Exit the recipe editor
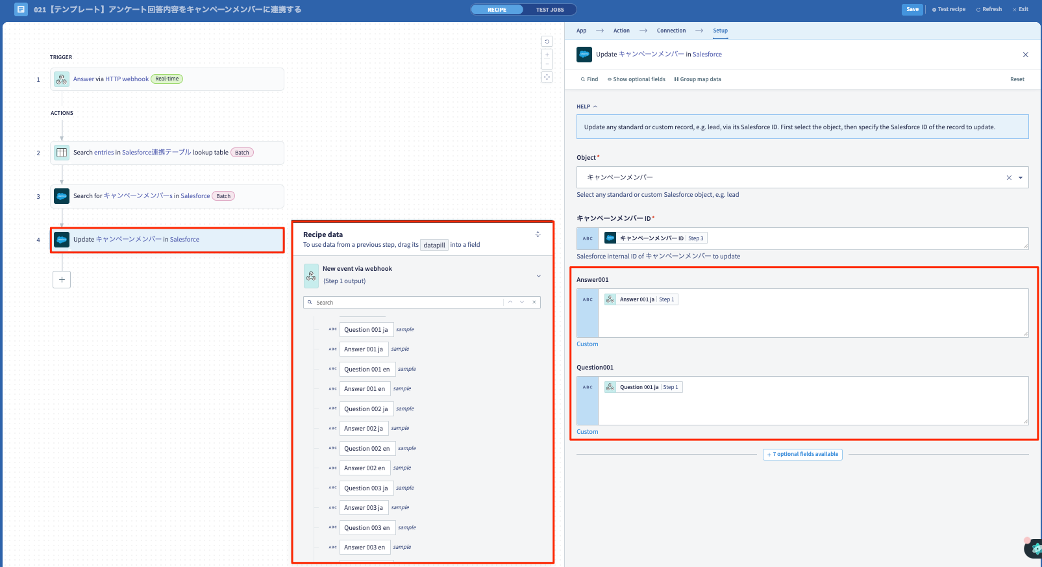This screenshot has height=567, width=1042. click(x=1021, y=9)
